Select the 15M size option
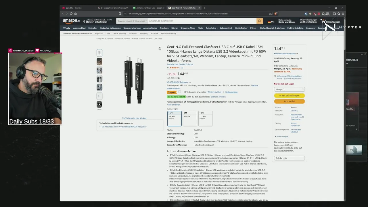The width and height of the screenshot is (368, 207). pyautogui.click(x=175, y=118)
